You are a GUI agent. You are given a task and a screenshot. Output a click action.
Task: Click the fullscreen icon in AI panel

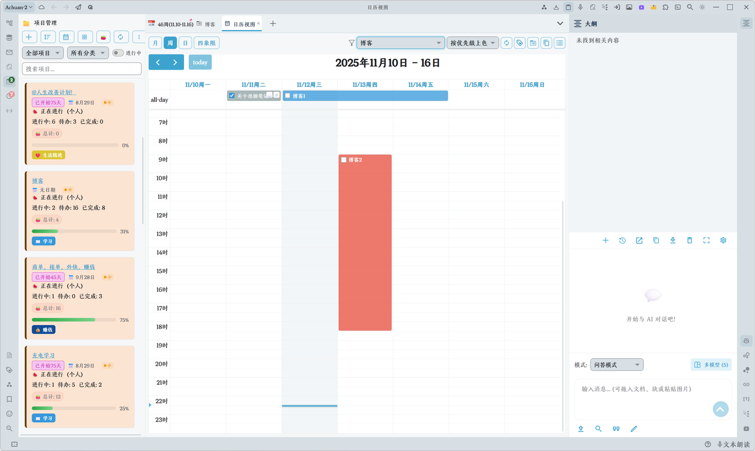pos(706,240)
